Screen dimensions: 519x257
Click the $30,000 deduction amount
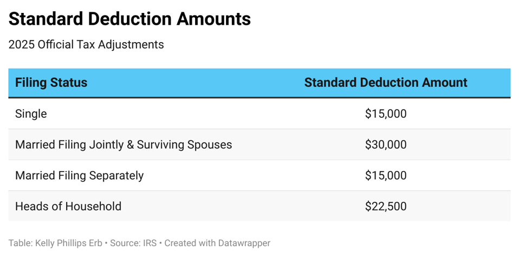[386, 145]
